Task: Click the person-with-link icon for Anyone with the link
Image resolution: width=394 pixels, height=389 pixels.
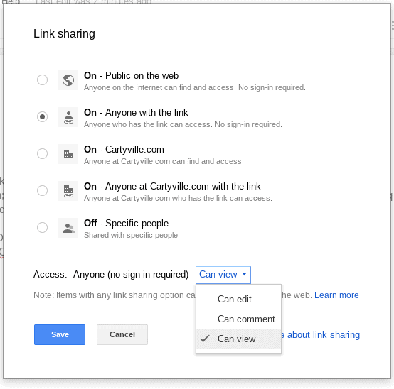Action: point(68,117)
